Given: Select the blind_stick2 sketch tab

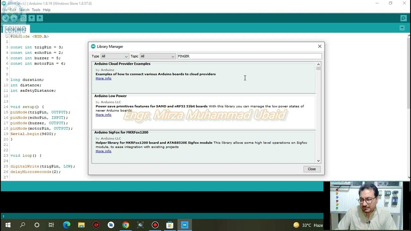Looking at the screenshot, I should tap(16, 29).
